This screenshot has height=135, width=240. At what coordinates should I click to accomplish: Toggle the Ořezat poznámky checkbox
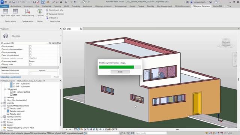(30, 52)
